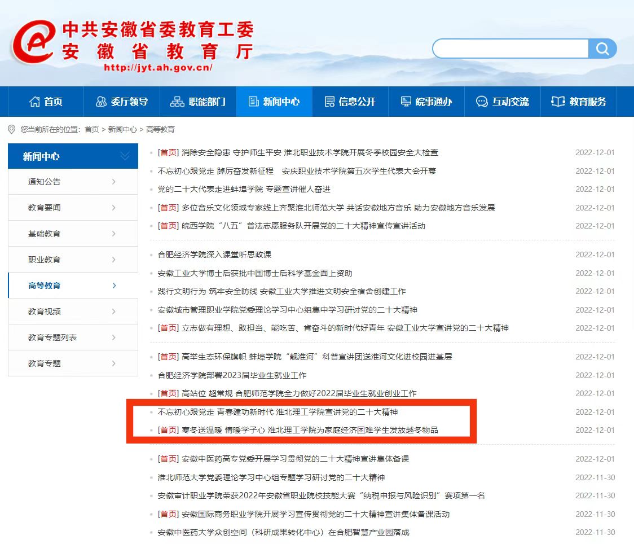This screenshot has width=634, height=544.
Task: Open article 安徽工业大学博士后获批科学基金面上资助
Action: [255, 273]
